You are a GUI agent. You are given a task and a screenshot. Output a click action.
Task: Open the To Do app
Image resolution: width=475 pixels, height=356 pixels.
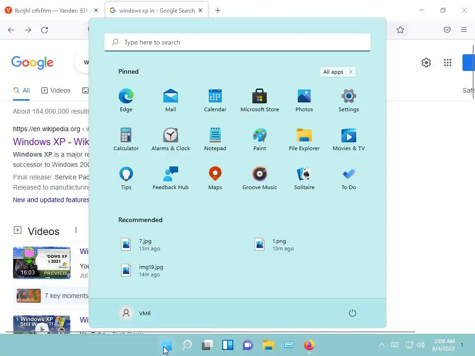349,178
